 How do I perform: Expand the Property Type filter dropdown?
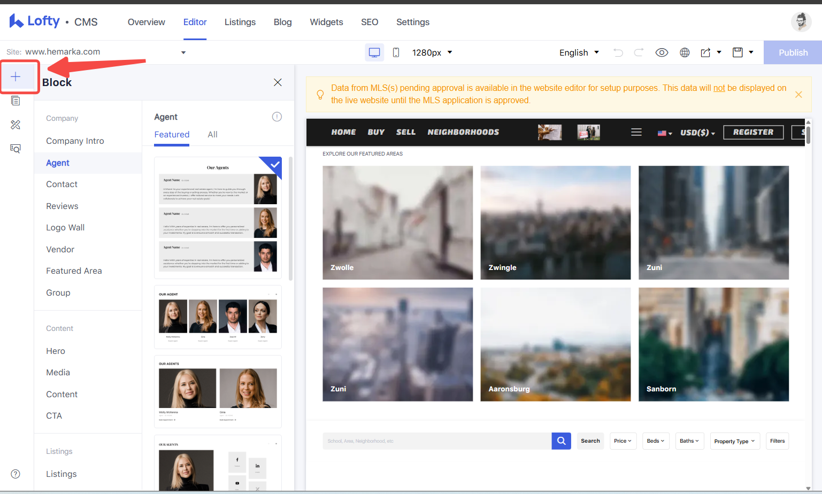pyautogui.click(x=735, y=441)
